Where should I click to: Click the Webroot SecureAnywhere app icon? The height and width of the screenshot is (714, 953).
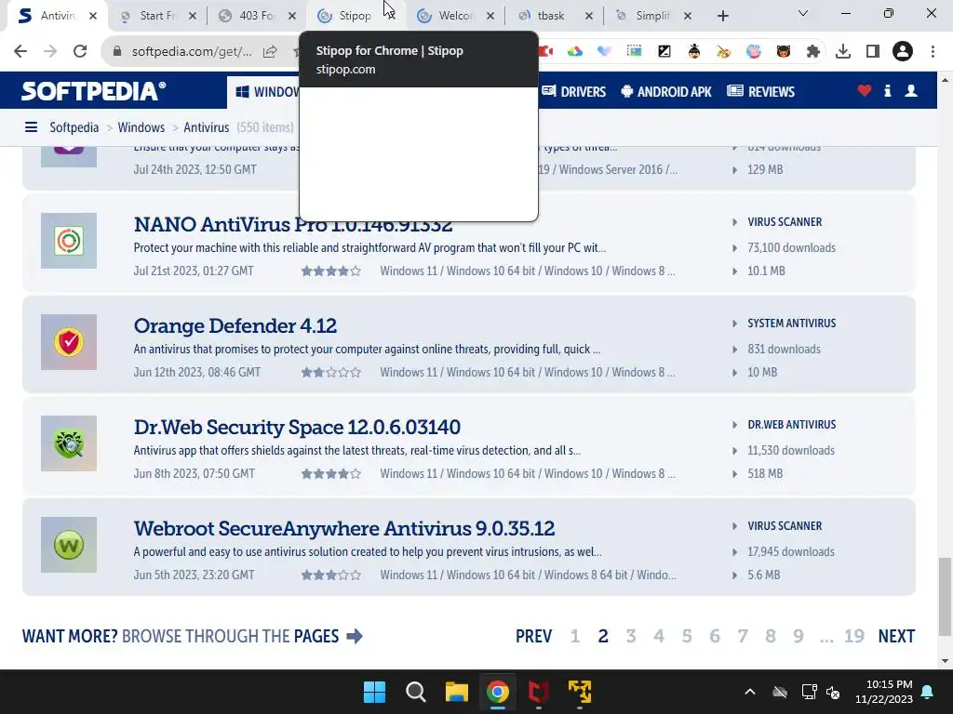pos(69,545)
